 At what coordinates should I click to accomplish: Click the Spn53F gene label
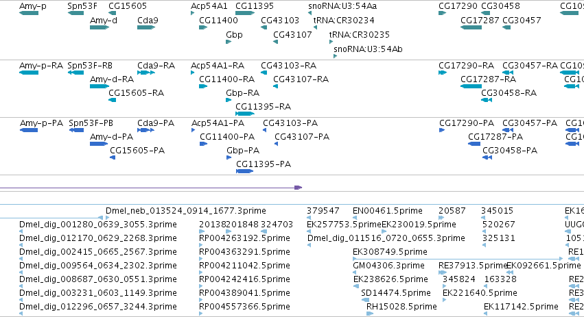pos(82,6)
